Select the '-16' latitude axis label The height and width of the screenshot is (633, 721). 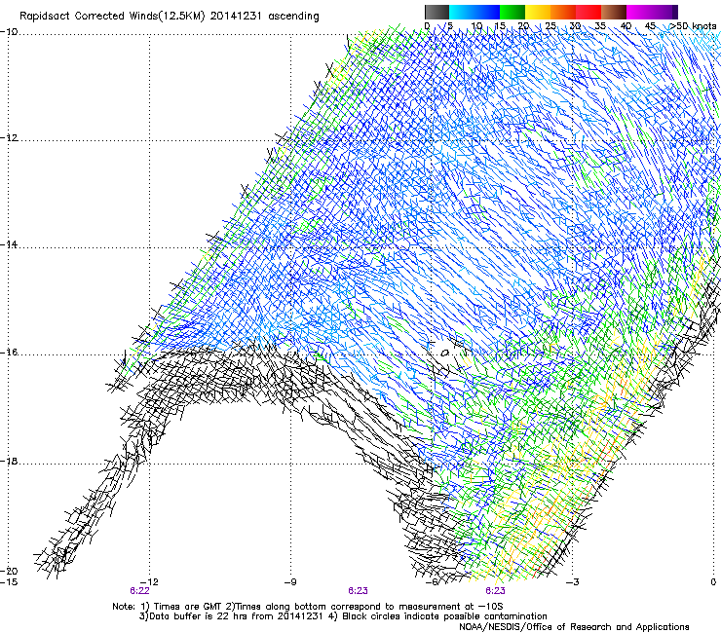pos(9,353)
